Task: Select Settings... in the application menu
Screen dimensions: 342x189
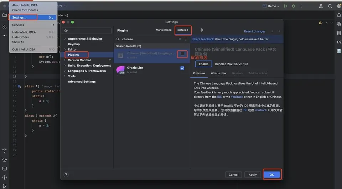Action: point(33,17)
